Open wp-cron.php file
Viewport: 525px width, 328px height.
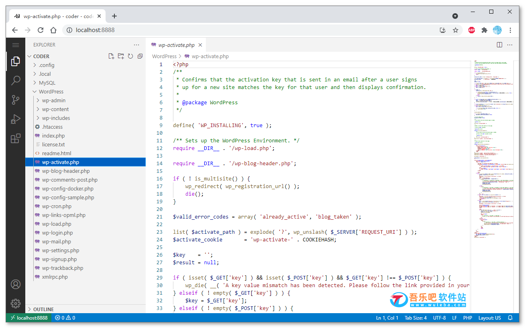tap(85, 206)
